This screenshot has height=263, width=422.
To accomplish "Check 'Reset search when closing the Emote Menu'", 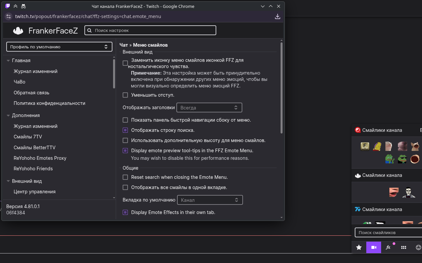I will tap(125, 177).
